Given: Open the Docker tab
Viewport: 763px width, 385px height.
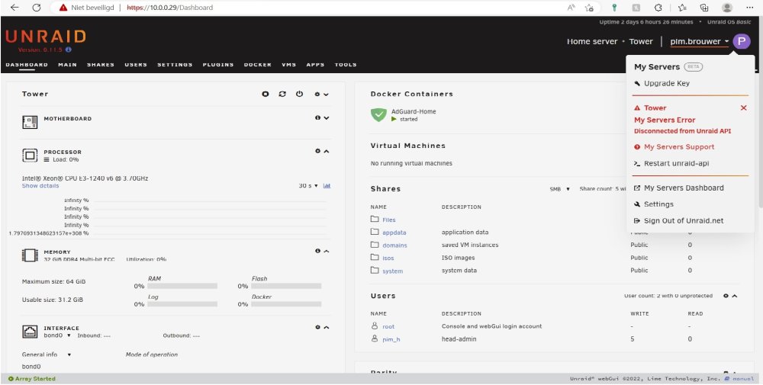Looking at the screenshot, I should coord(257,64).
